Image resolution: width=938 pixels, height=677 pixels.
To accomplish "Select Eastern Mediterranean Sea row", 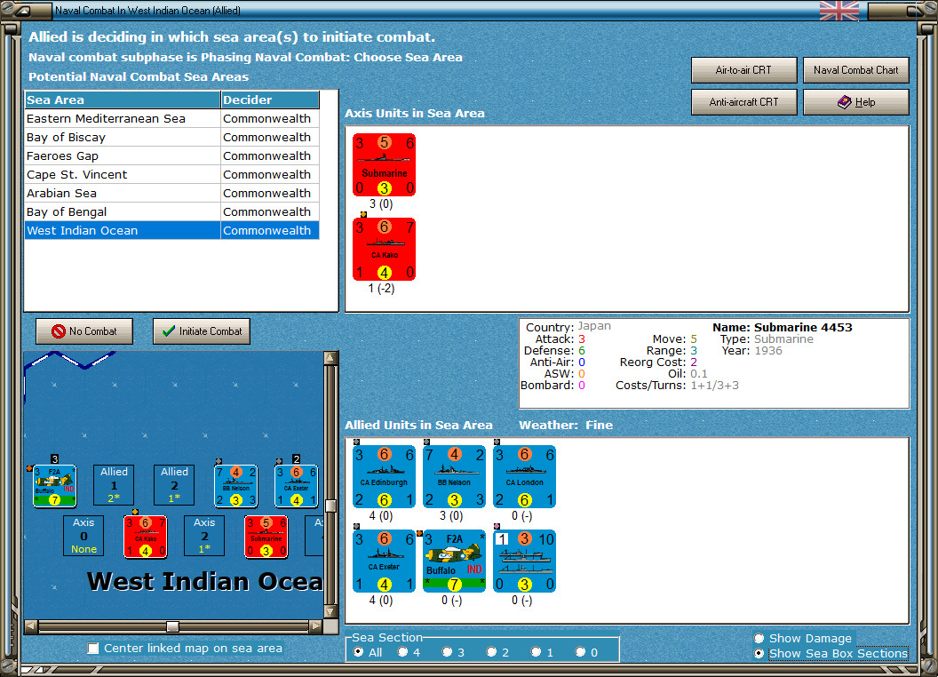I will coord(171,118).
